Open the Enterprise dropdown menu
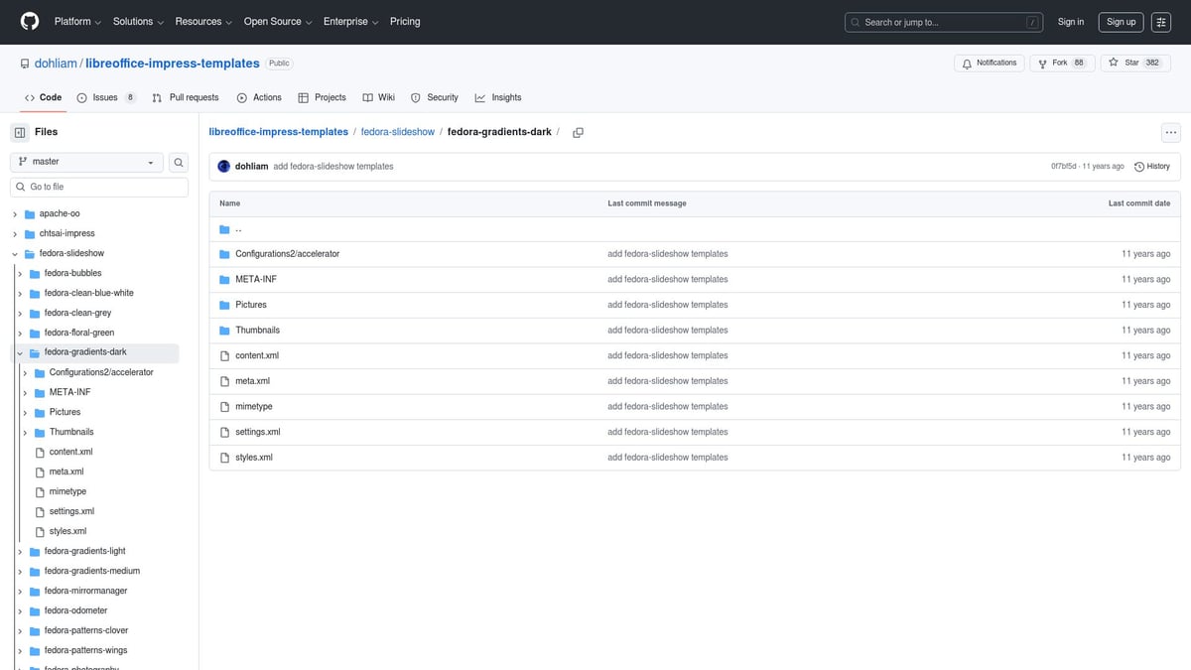The image size is (1191, 670). 350,21
